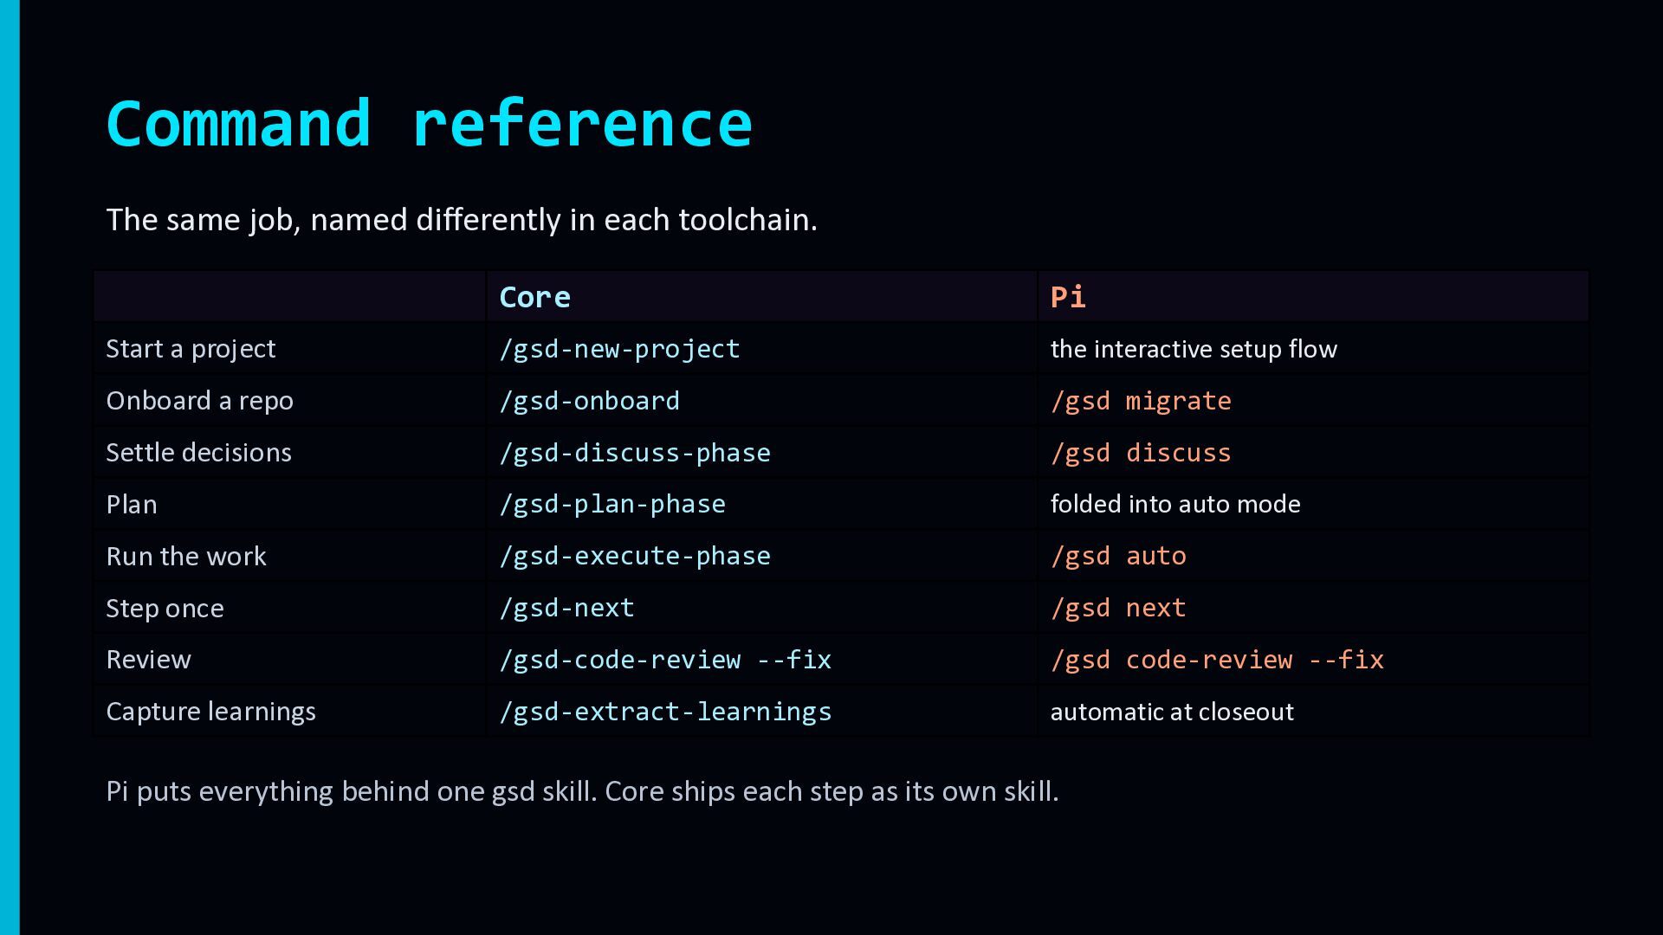The height and width of the screenshot is (935, 1663).
Task: Select the Core /gsd-next command
Action: pyautogui.click(x=566, y=608)
